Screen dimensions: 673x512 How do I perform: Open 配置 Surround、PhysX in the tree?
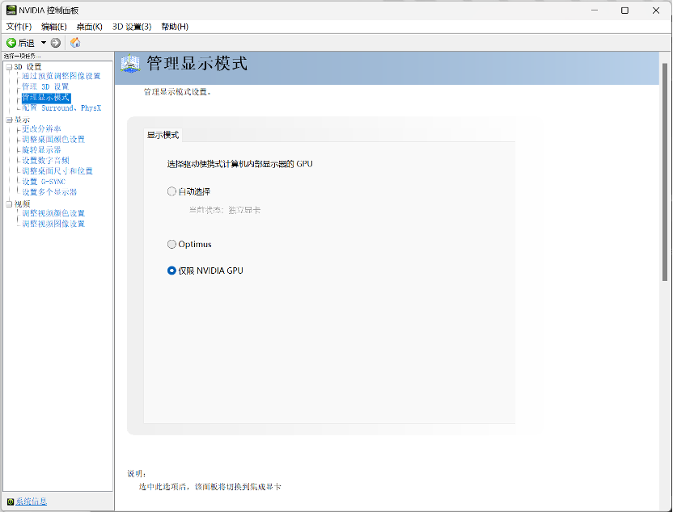(61, 108)
